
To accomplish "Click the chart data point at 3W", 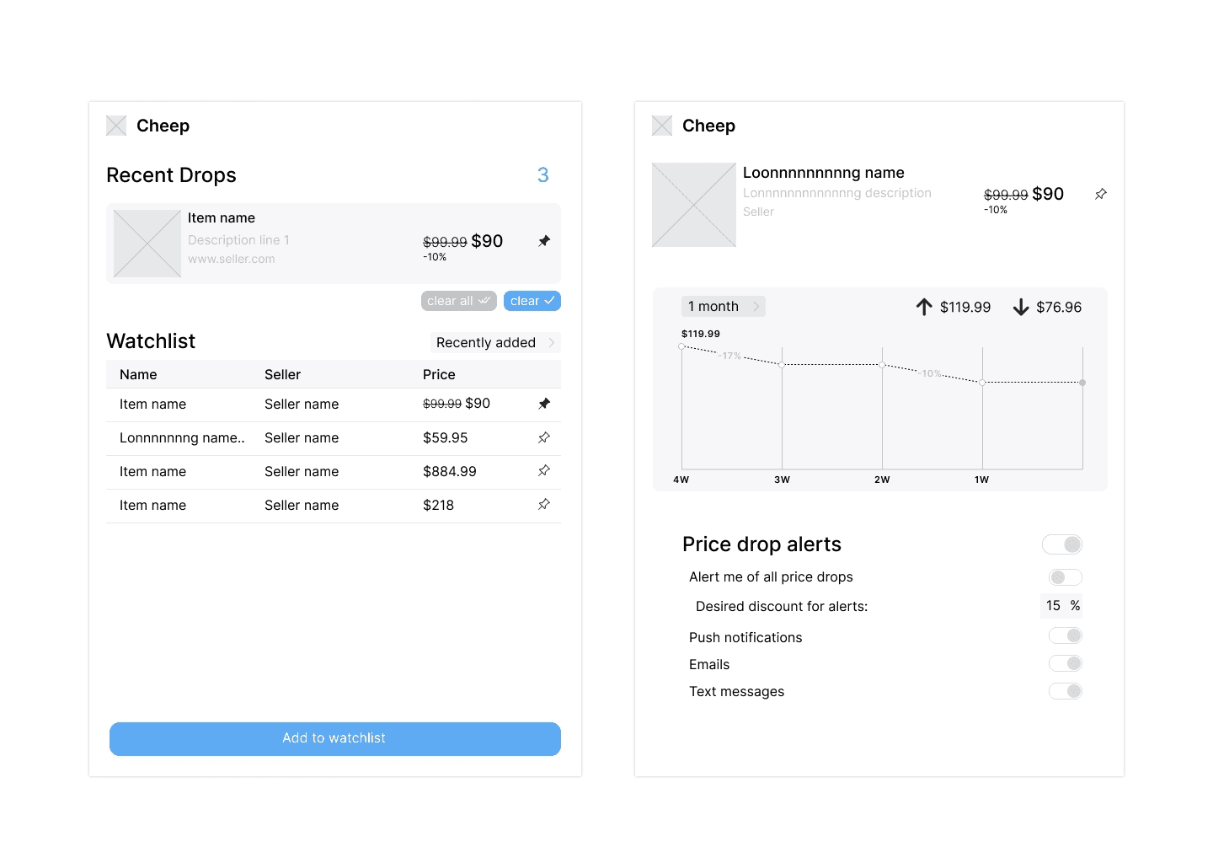I will point(782,365).
